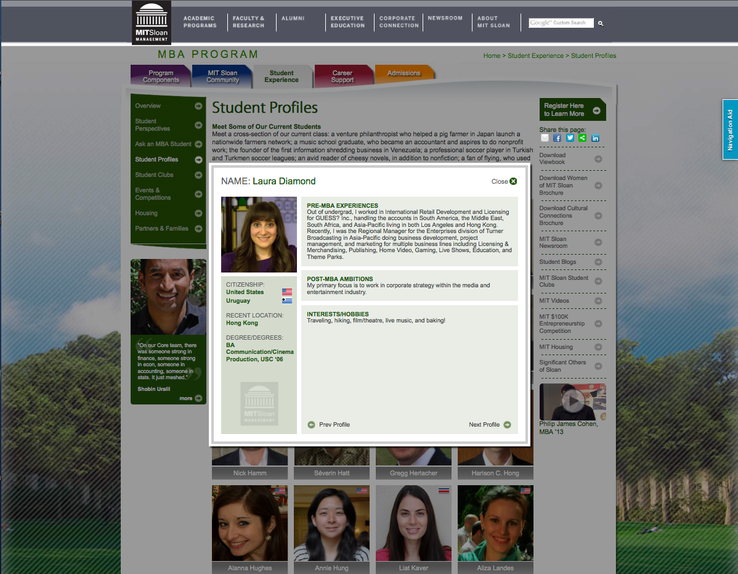Play the Philip James Cohen video
Viewport: 738px width, 574px height.
point(574,401)
